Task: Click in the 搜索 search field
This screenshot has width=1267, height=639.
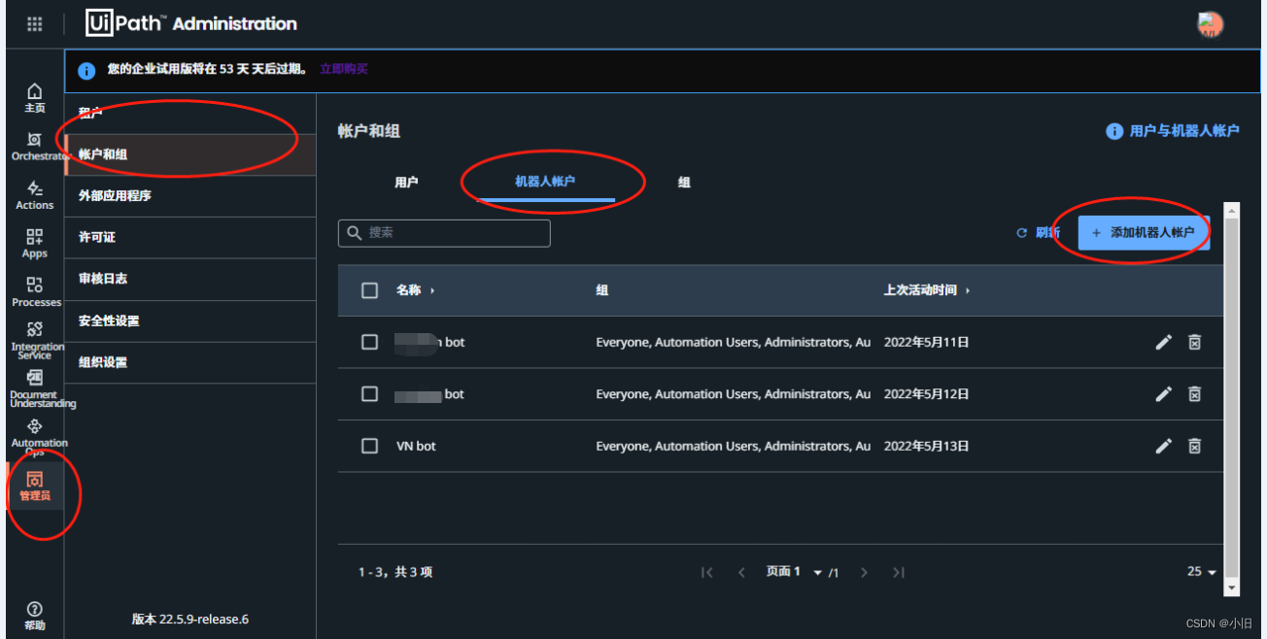Action: pyautogui.click(x=444, y=233)
